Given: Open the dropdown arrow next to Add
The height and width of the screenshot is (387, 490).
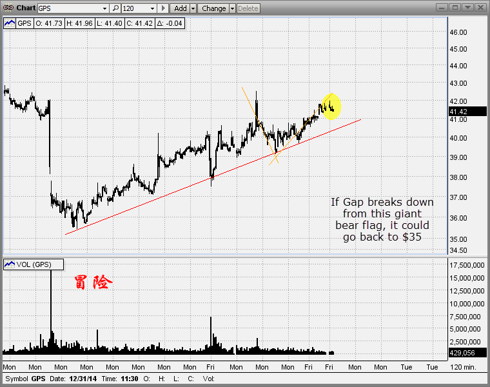Looking at the screenshot, I should tap(193, 8).
